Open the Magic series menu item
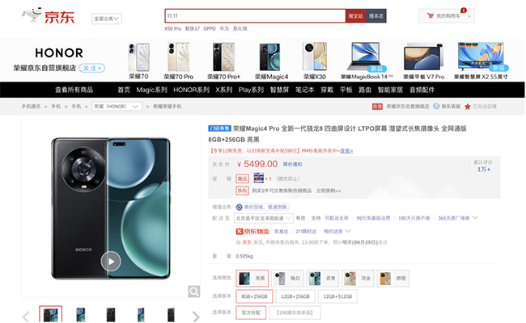 pyautogui.click(x=151, y=90)
